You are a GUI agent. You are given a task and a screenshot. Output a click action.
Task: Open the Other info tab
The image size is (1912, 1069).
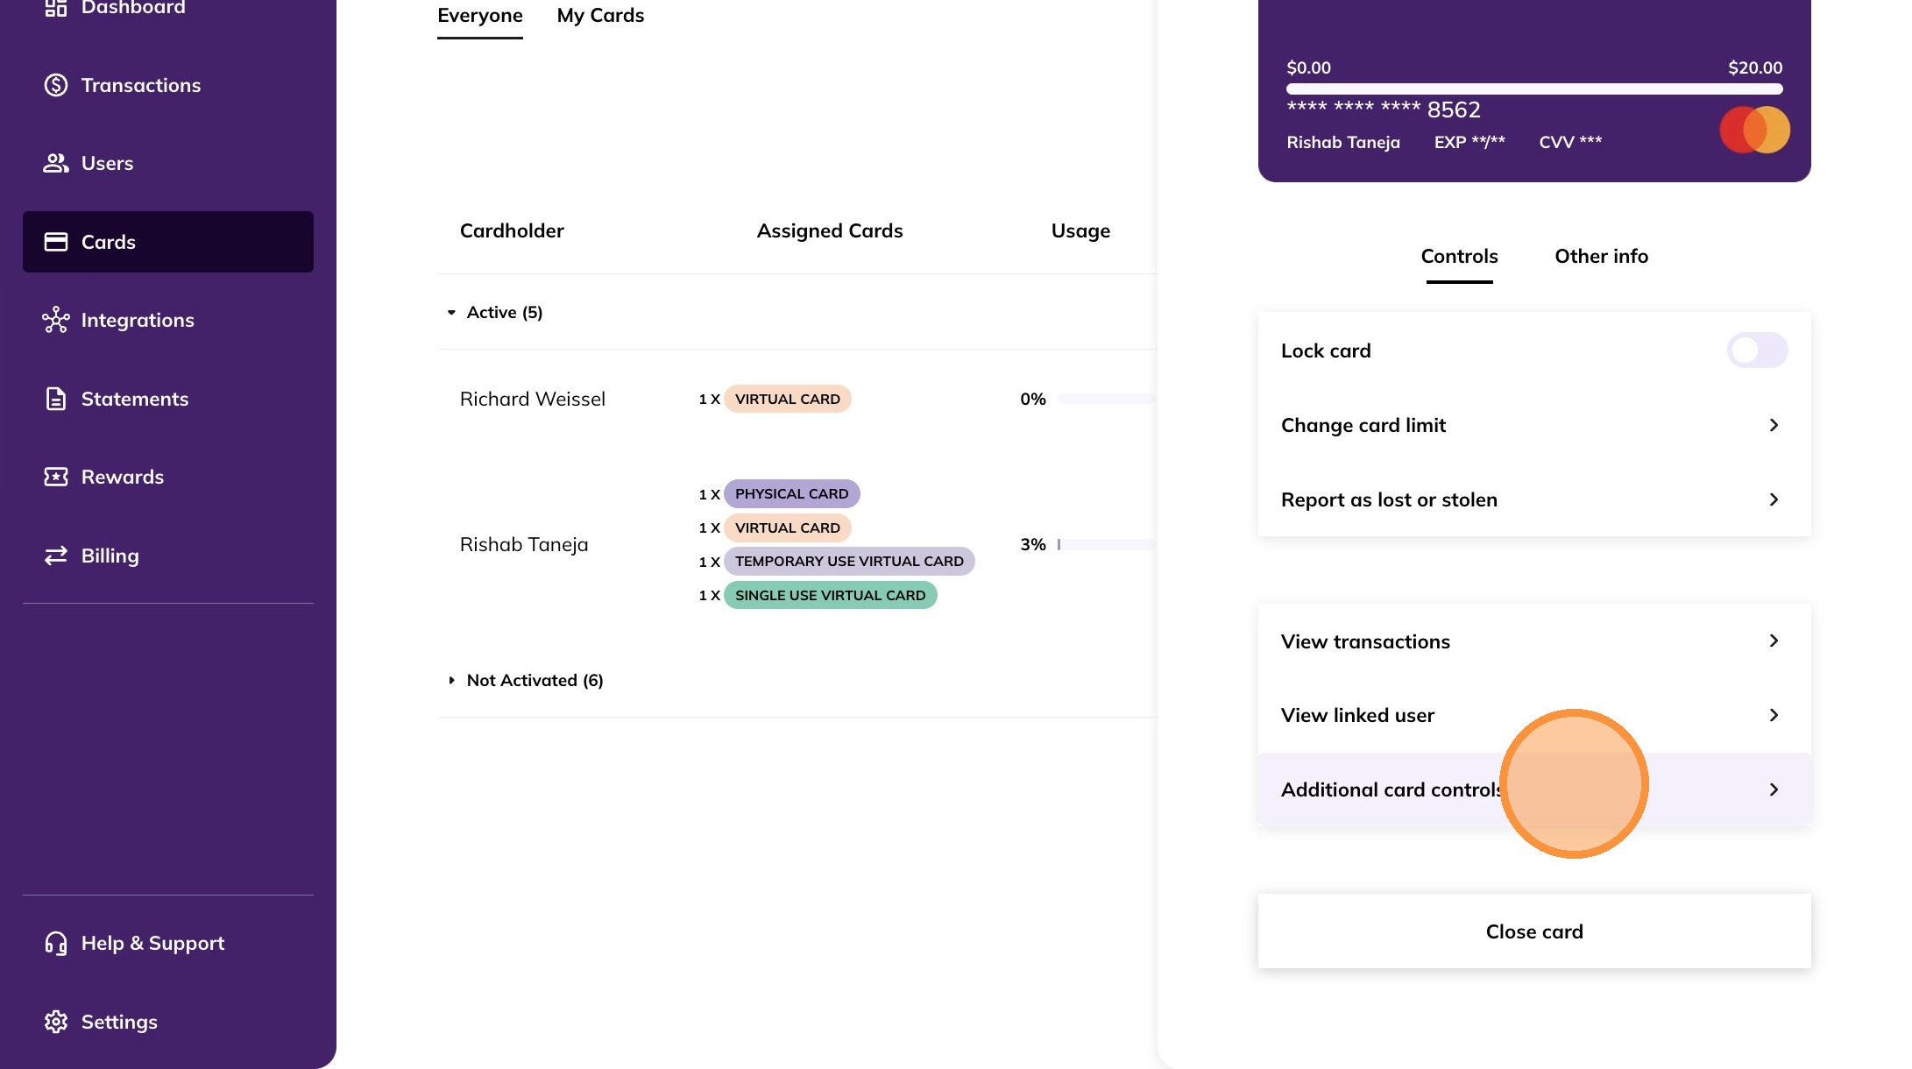pos(1601,256)
